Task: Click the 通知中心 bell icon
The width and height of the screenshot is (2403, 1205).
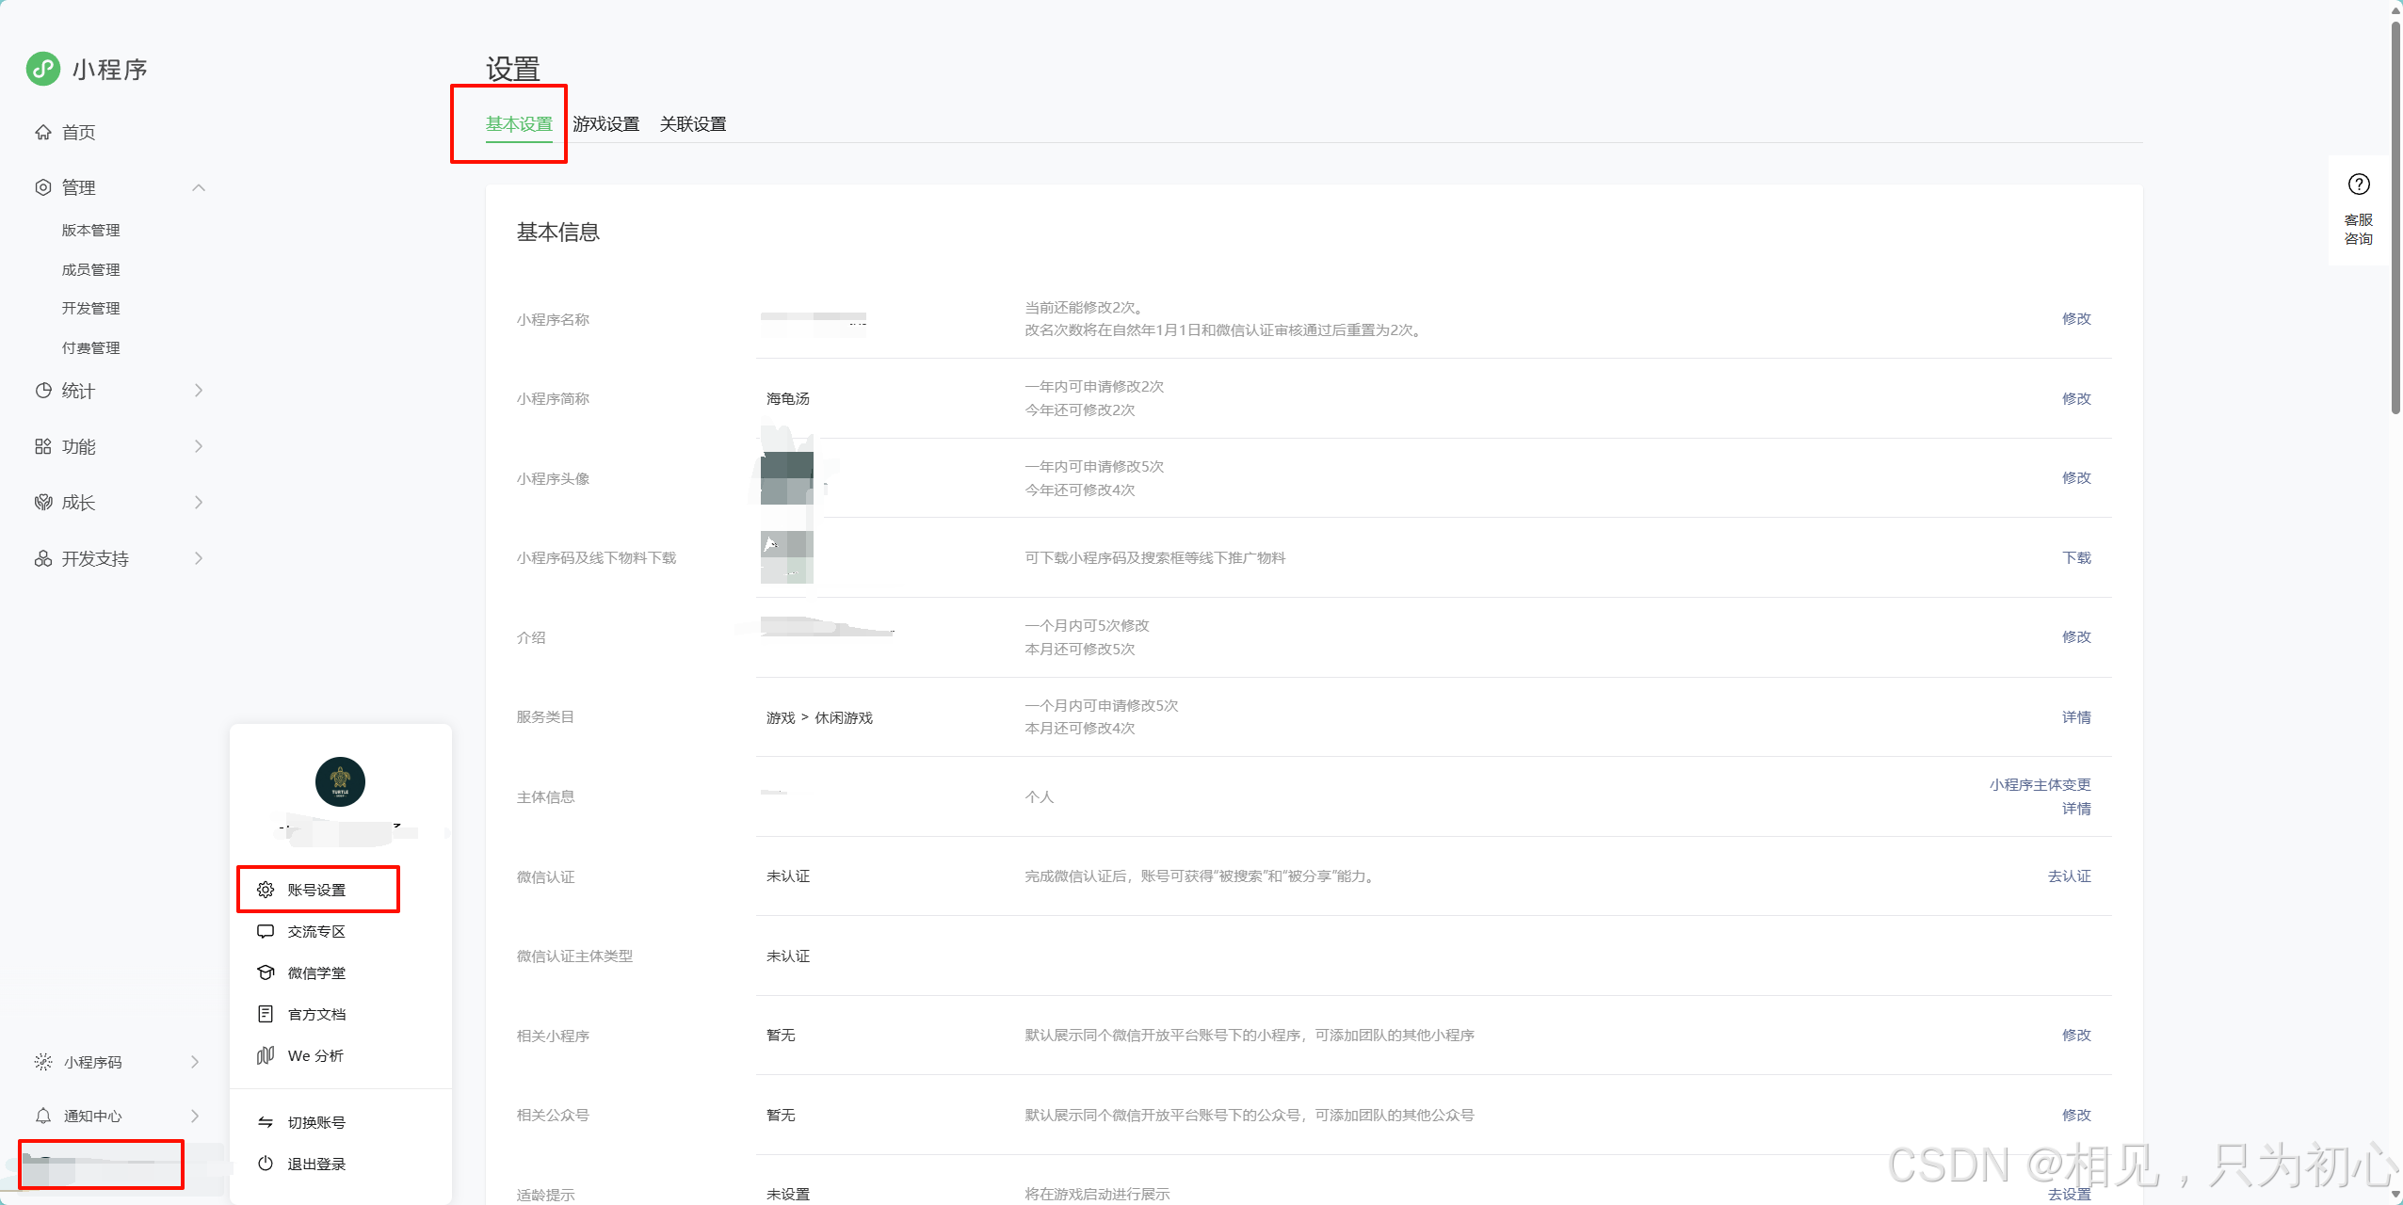Action: (x=43, y=1116)
